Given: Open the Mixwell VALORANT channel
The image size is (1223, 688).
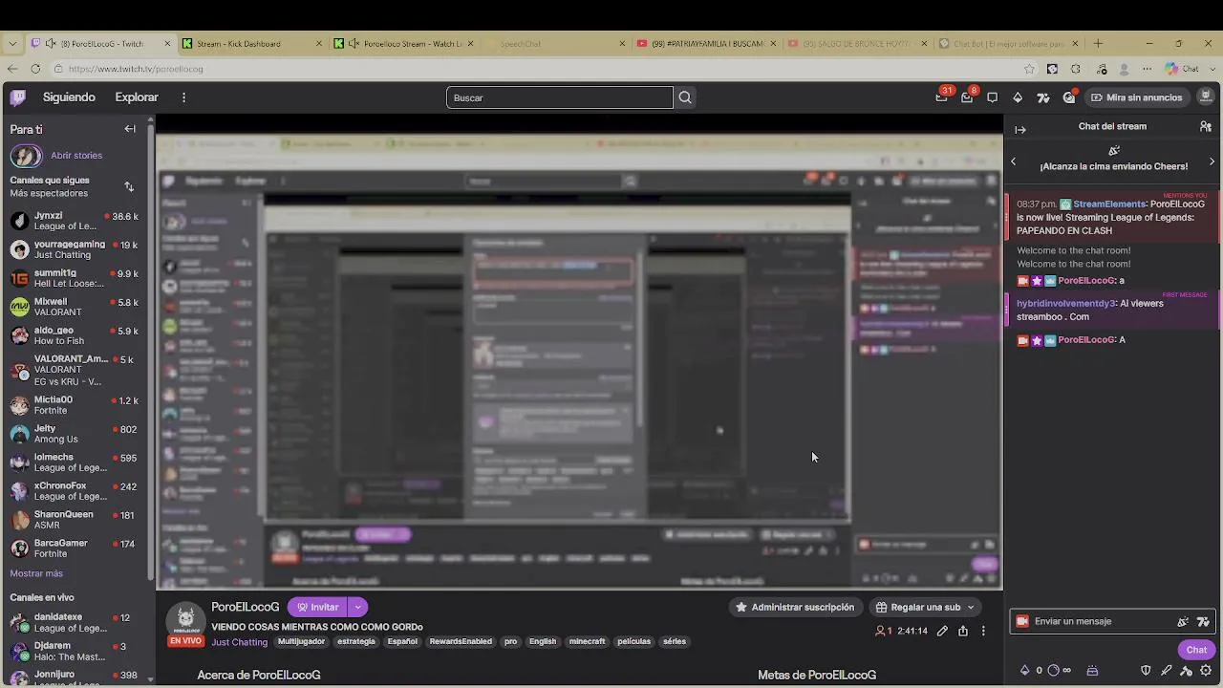Looking at the screenshot, I should coord(75,307).
